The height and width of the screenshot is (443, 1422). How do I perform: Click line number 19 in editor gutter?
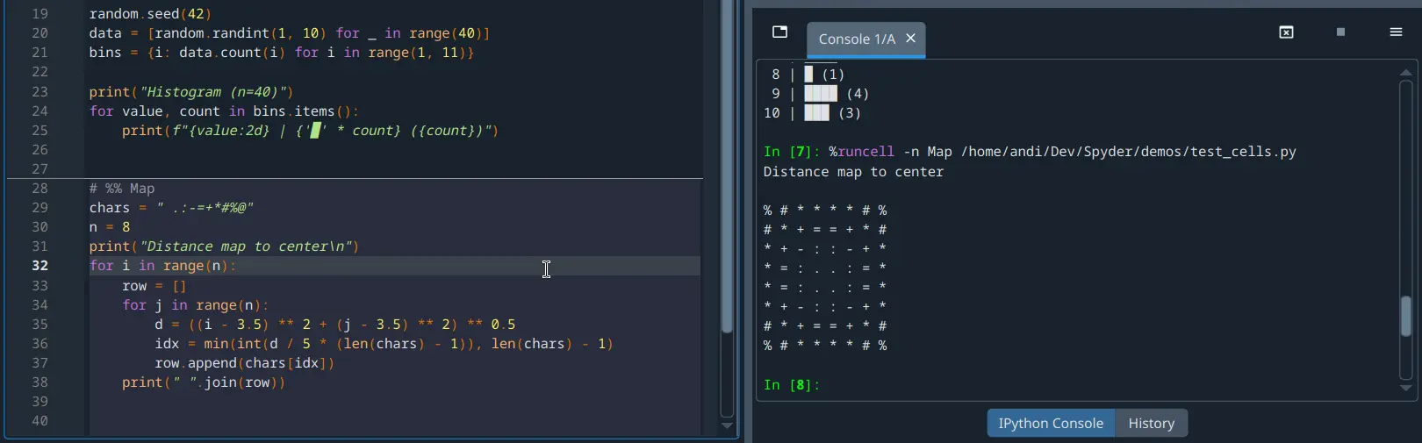point(40,14)
